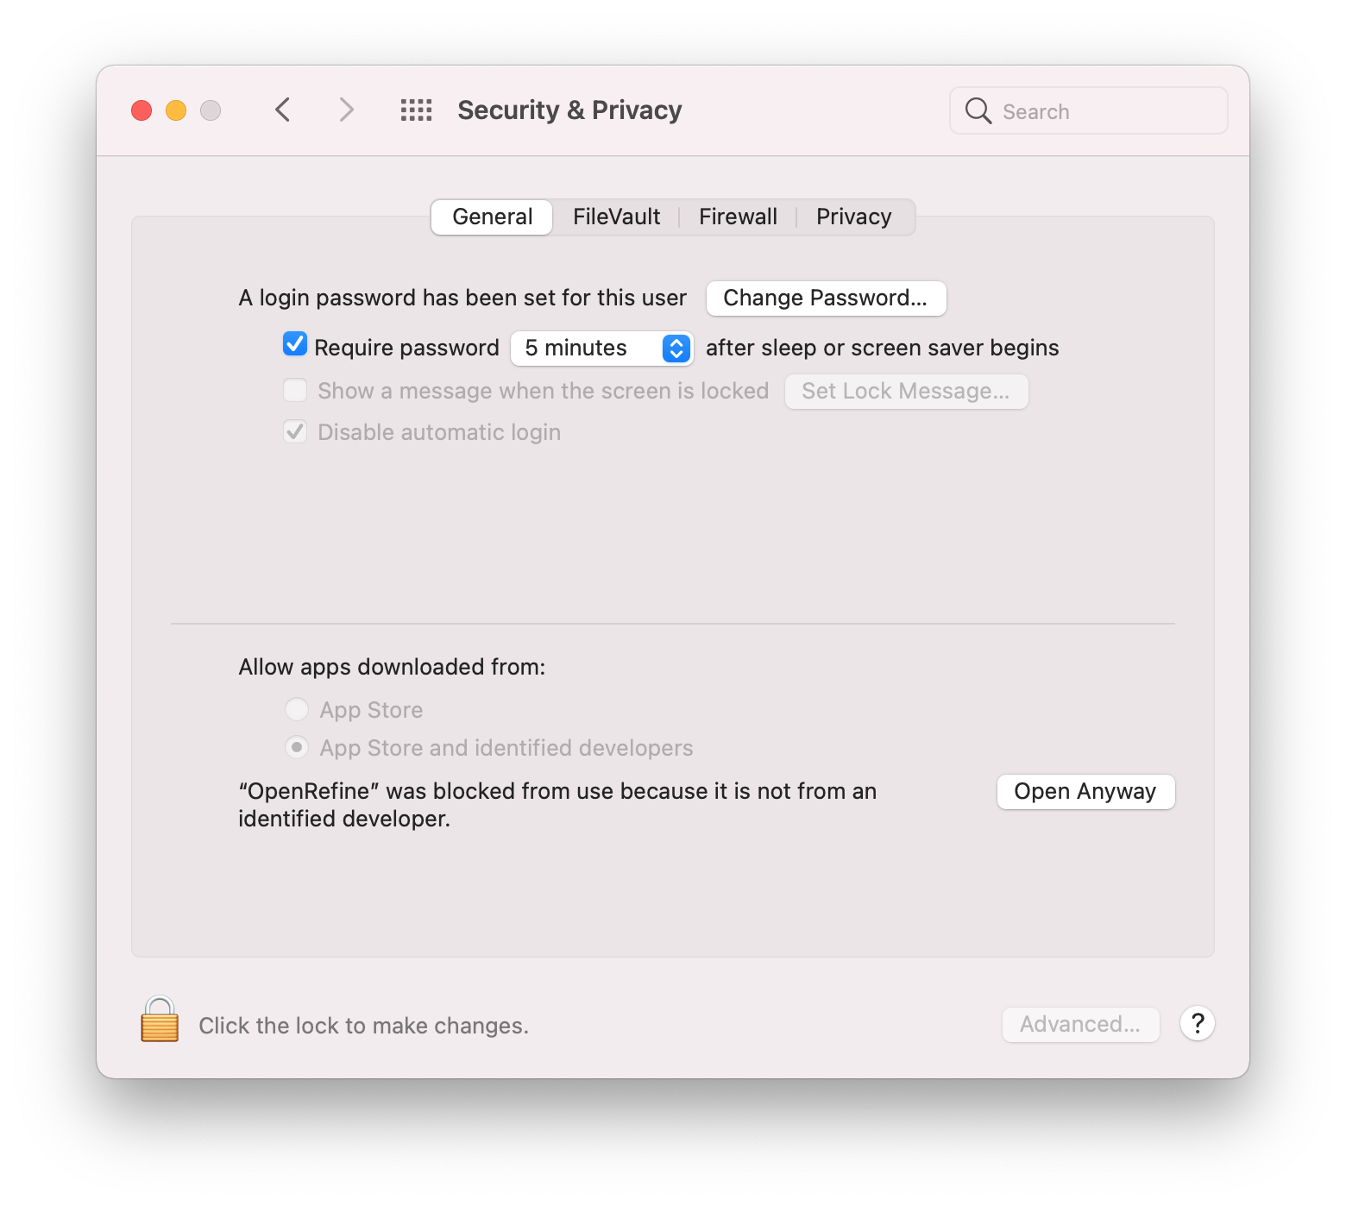Open the Show All preferences grid icon
This screenshot has width=1346, height=1206.
[x=415, y=110]
